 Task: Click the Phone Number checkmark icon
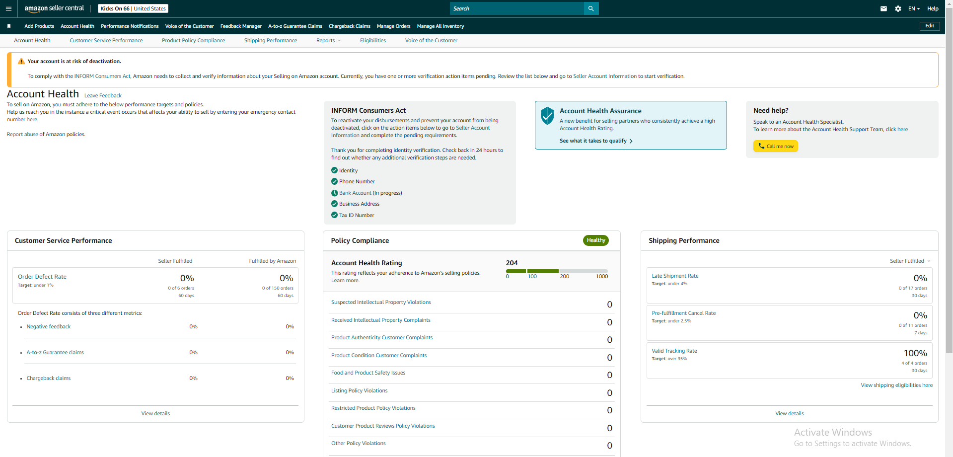(334, 181)
